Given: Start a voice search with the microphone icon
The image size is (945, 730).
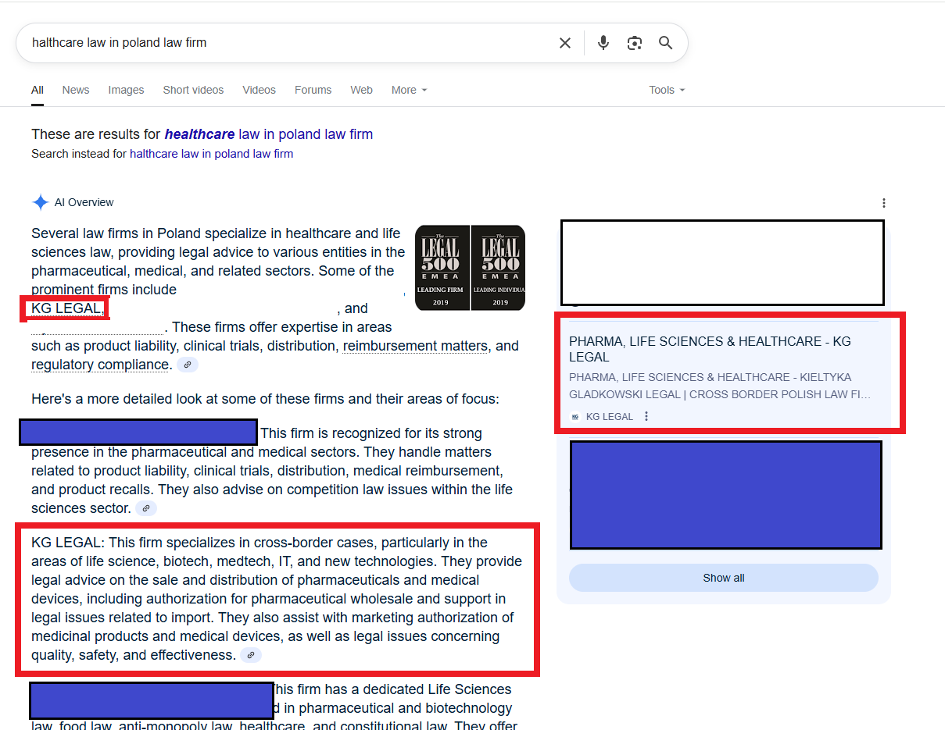Looking at the screenshot, I should [603, 43].
